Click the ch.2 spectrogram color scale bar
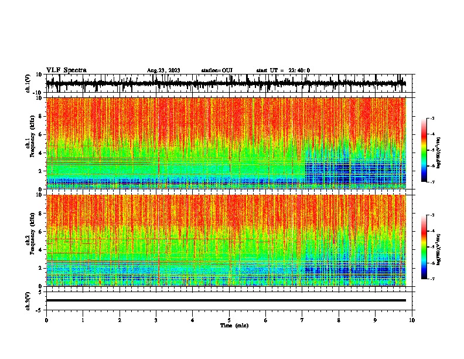Screen dimensions: 464x359 [424, 247]
